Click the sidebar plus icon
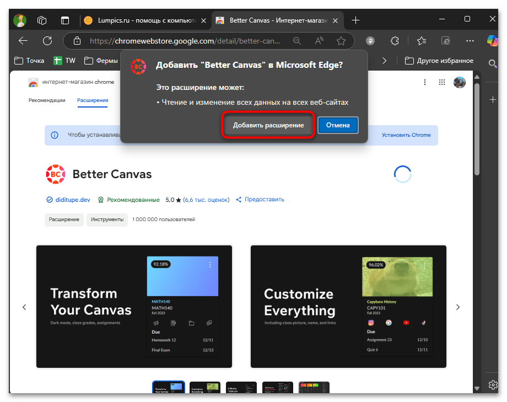Screen dimensions: 507x402 493,100
